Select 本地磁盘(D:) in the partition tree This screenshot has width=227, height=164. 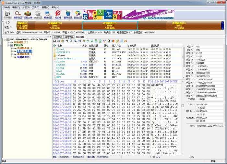click(x=24, y=48)
